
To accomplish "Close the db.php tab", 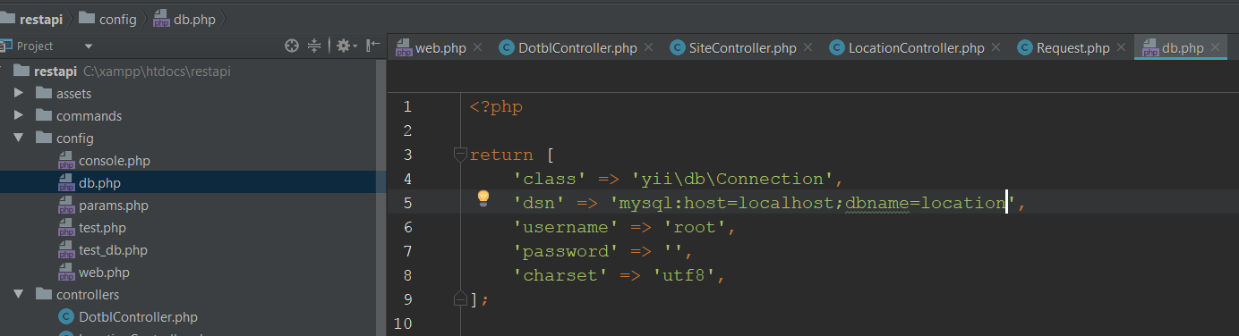I will point(1215,47).
